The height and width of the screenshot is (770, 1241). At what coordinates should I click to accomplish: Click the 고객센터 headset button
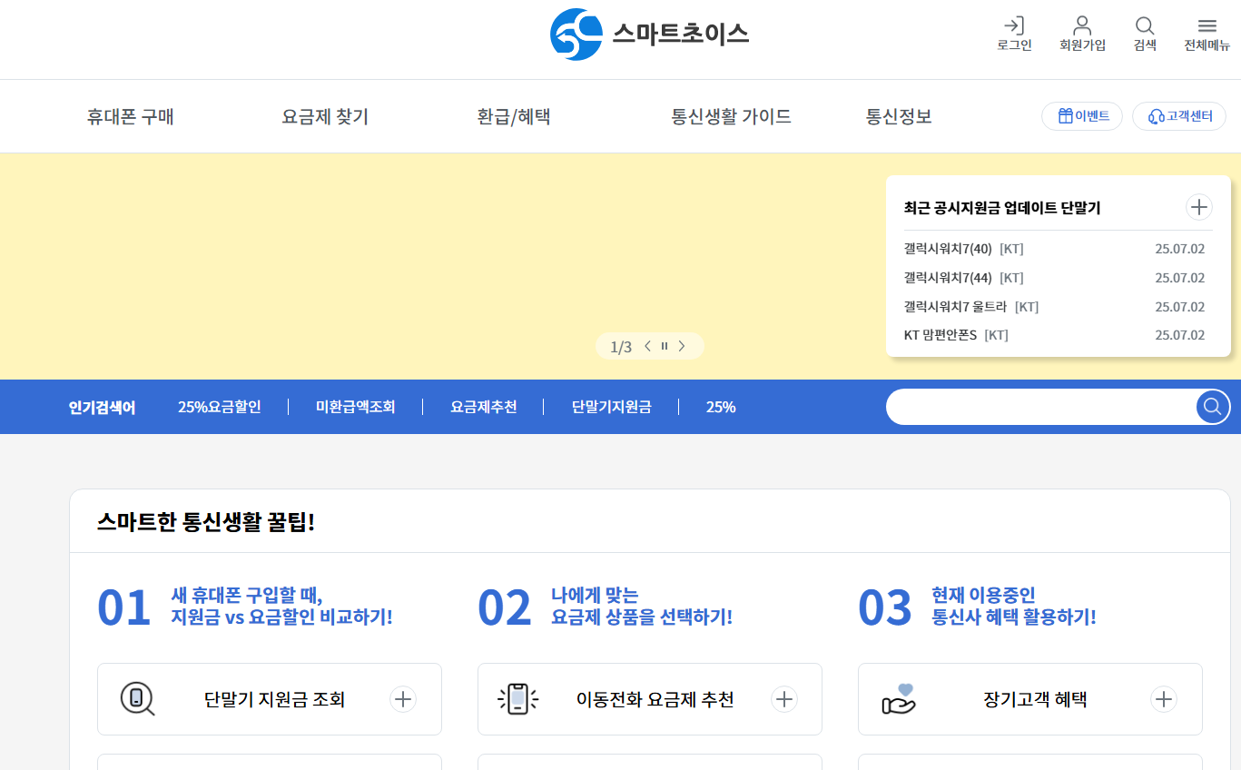(x=1179, y=116)
